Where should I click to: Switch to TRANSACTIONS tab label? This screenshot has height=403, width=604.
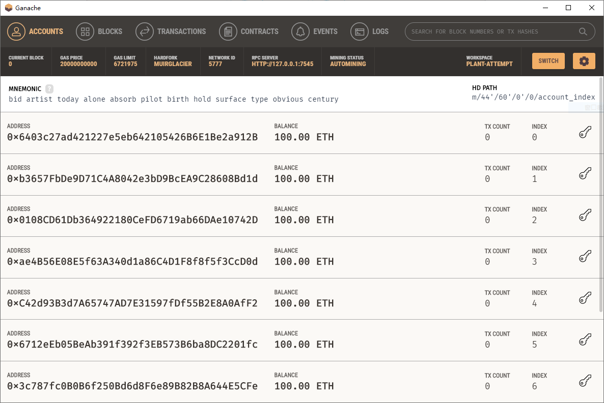tap(181, 32)
